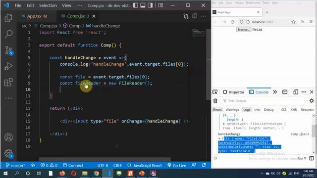Open Source Control view with 5 changes
This screenshot has width=317, height=178.
tap(9, 50)
